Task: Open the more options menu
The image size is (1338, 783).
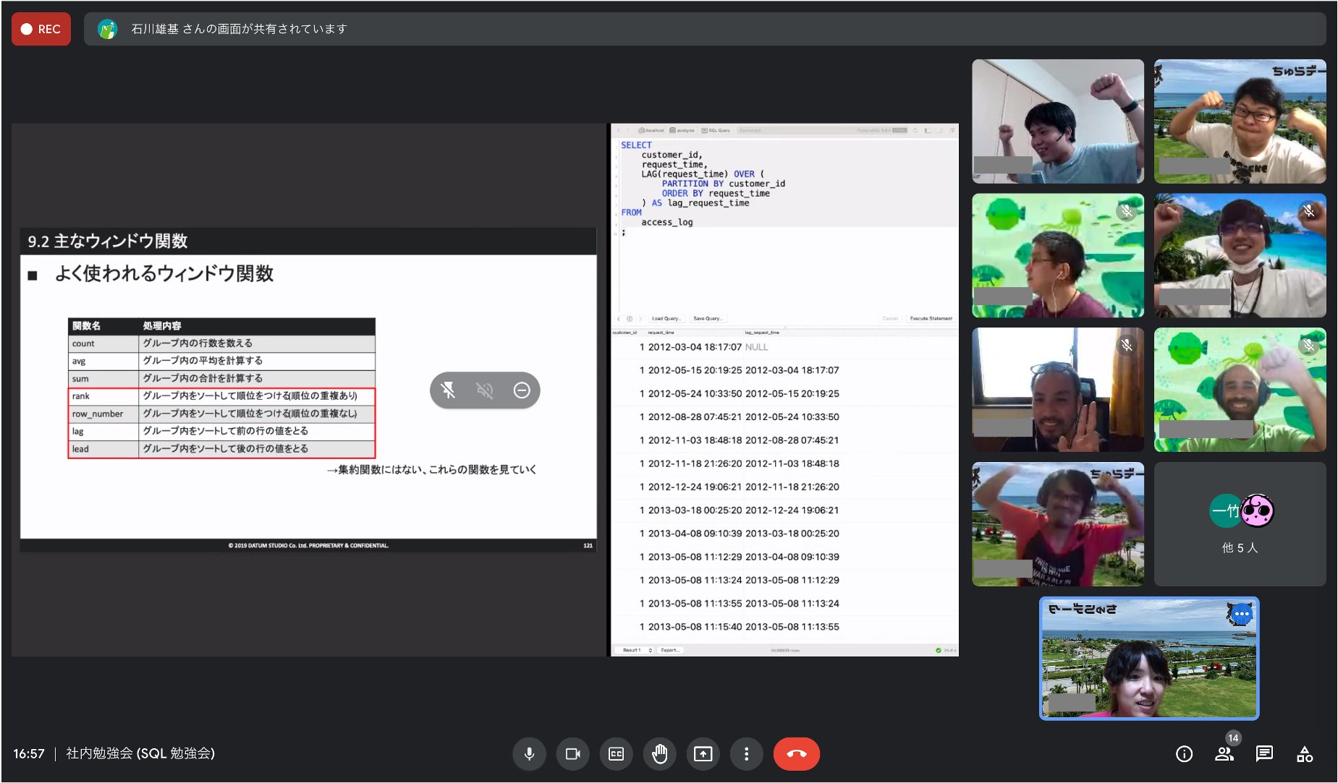Action: tap(746, 754)
